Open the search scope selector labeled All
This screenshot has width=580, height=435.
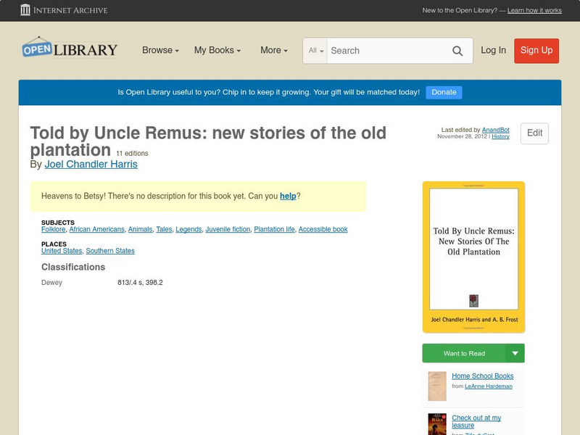click(x=316, y=51)
